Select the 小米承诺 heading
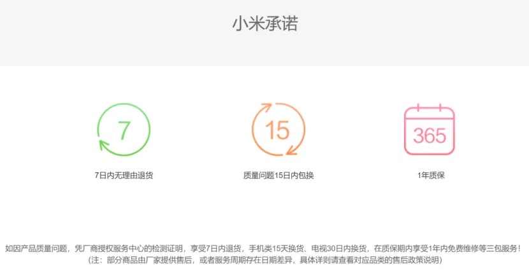This screenshot has width=529, height=271. pyautogui.click(x=265, y=24)
